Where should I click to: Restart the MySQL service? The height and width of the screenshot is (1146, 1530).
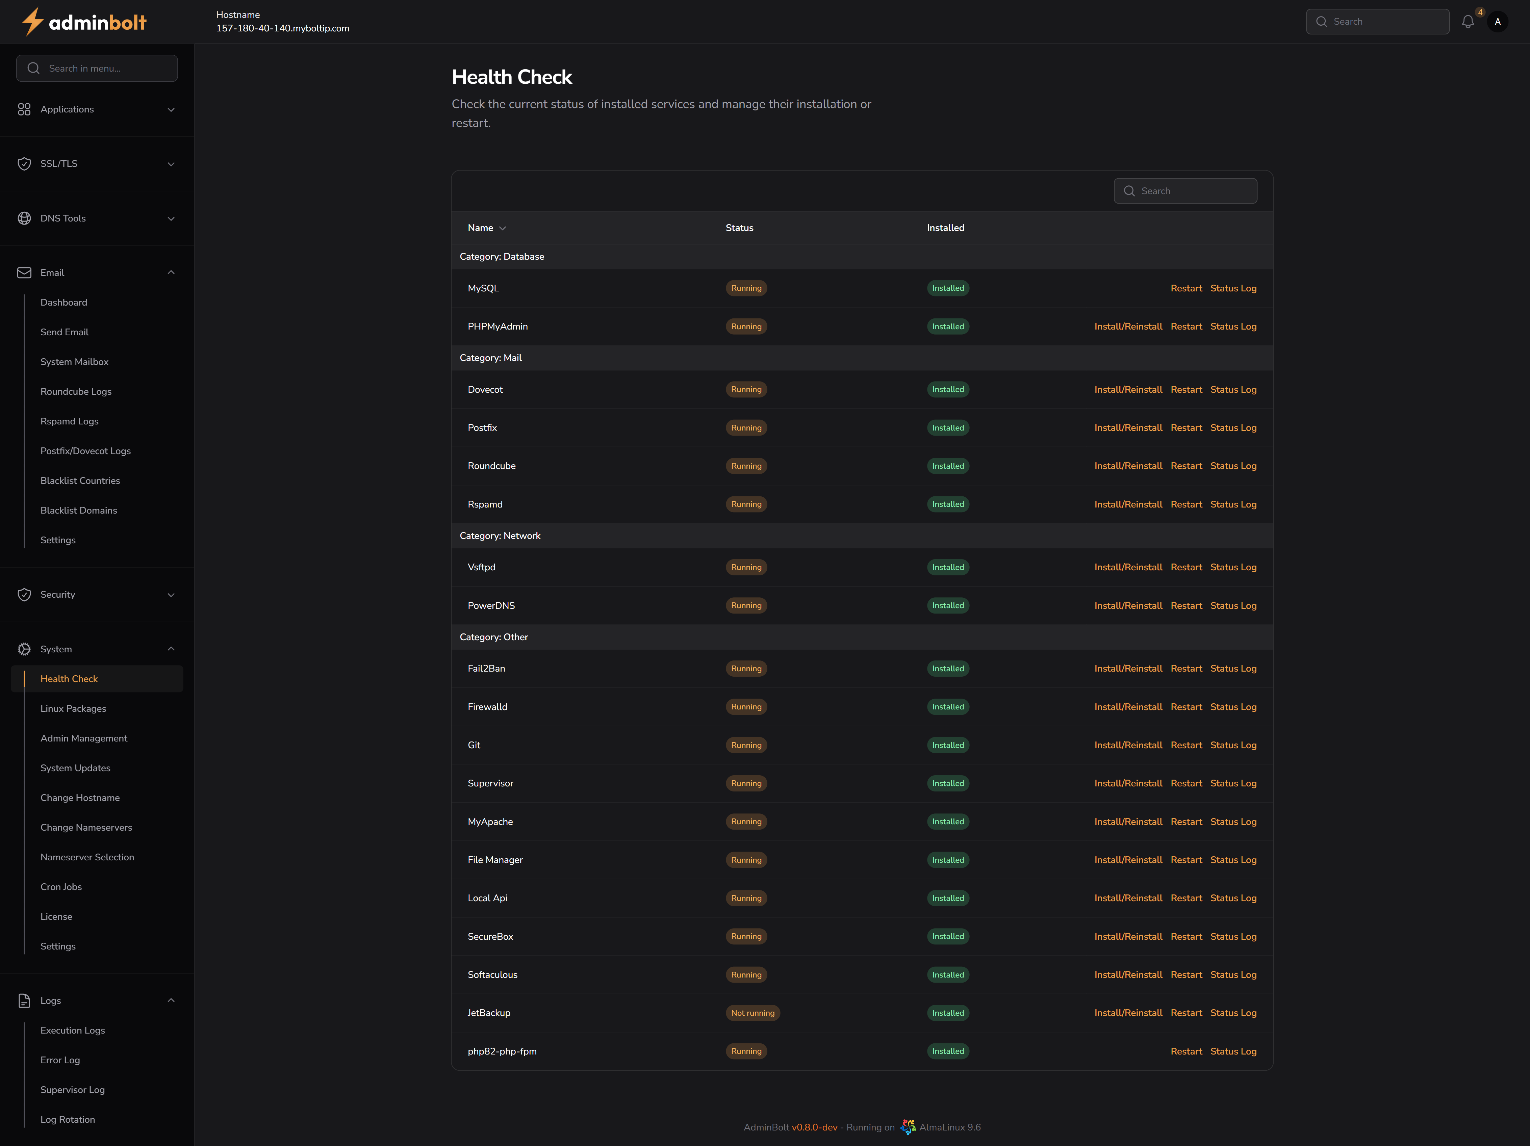point(1186,288)
